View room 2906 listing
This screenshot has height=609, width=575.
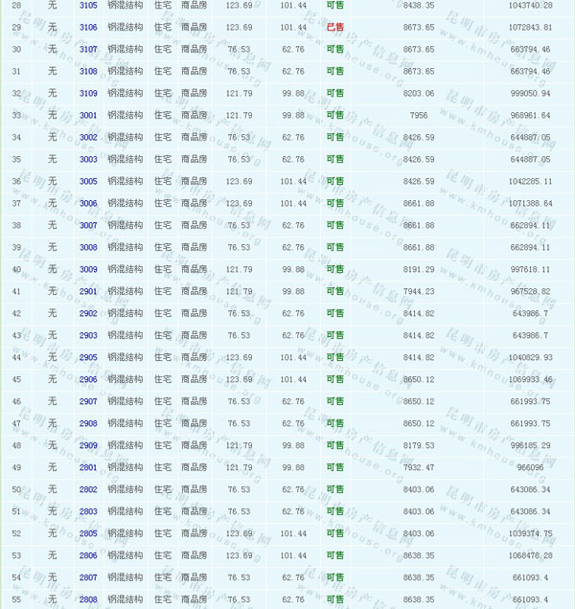pyautogui.click(x=88, y=379)
